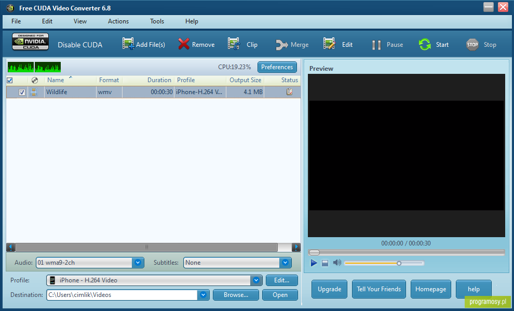This screenshot has height=311, width=514.
Task: Click the CPU usage graph
Action: [34, 67]
